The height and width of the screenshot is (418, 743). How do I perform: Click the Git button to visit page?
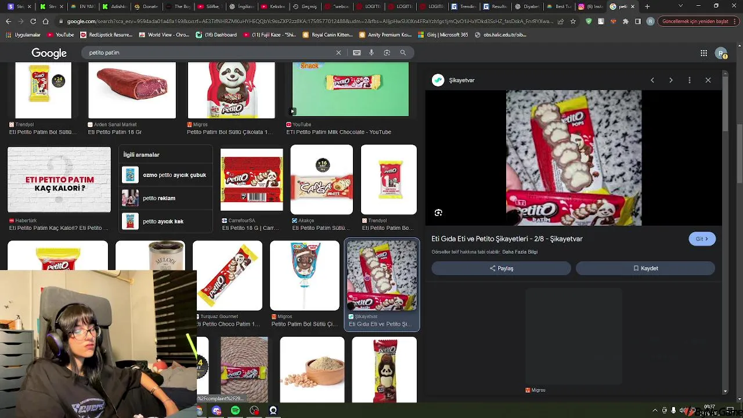point(702,239)
